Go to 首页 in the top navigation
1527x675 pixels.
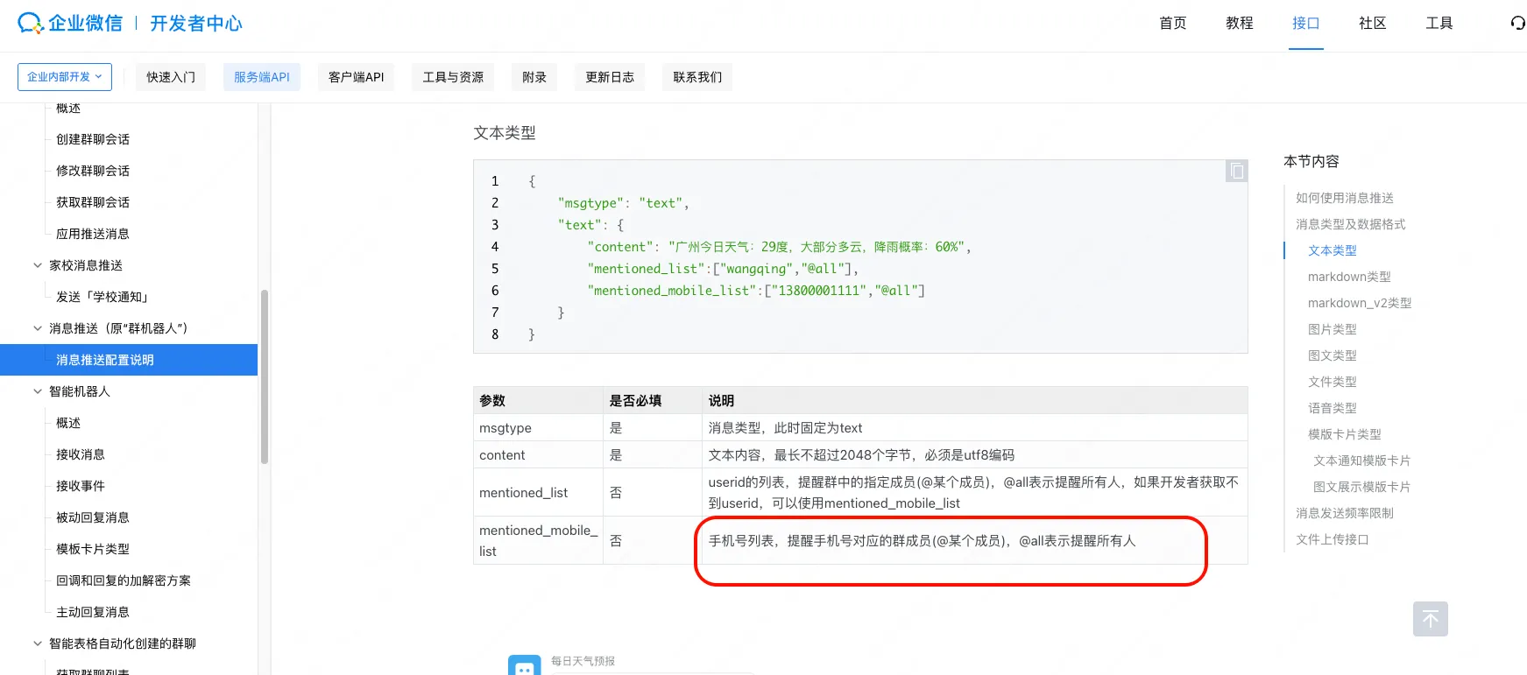pos(1172,24)
